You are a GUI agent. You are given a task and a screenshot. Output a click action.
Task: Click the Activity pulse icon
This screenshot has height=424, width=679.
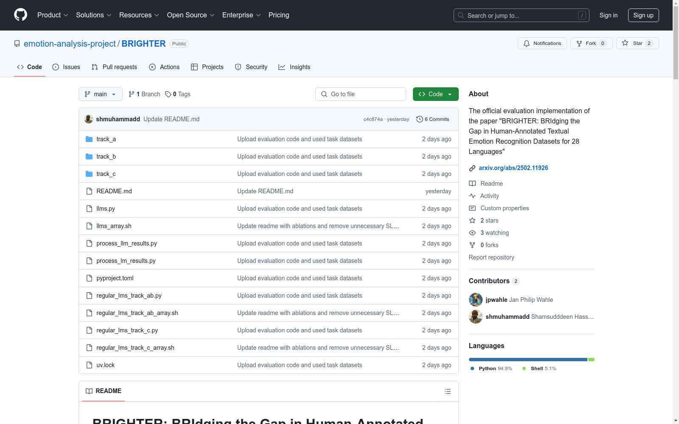(472, 196)
